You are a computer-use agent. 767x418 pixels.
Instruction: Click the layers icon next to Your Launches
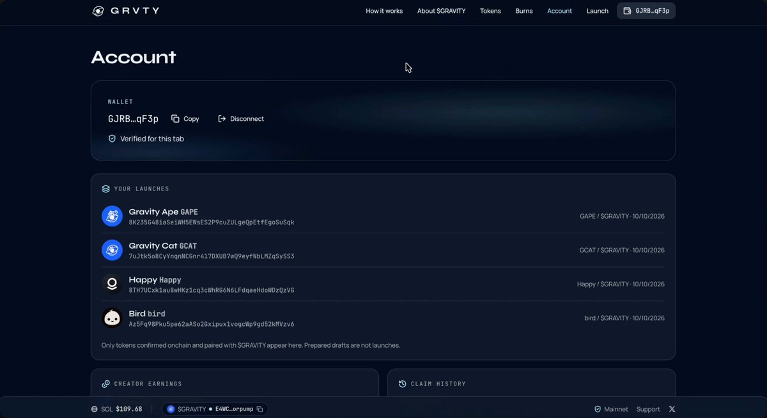tap(105, 189)
